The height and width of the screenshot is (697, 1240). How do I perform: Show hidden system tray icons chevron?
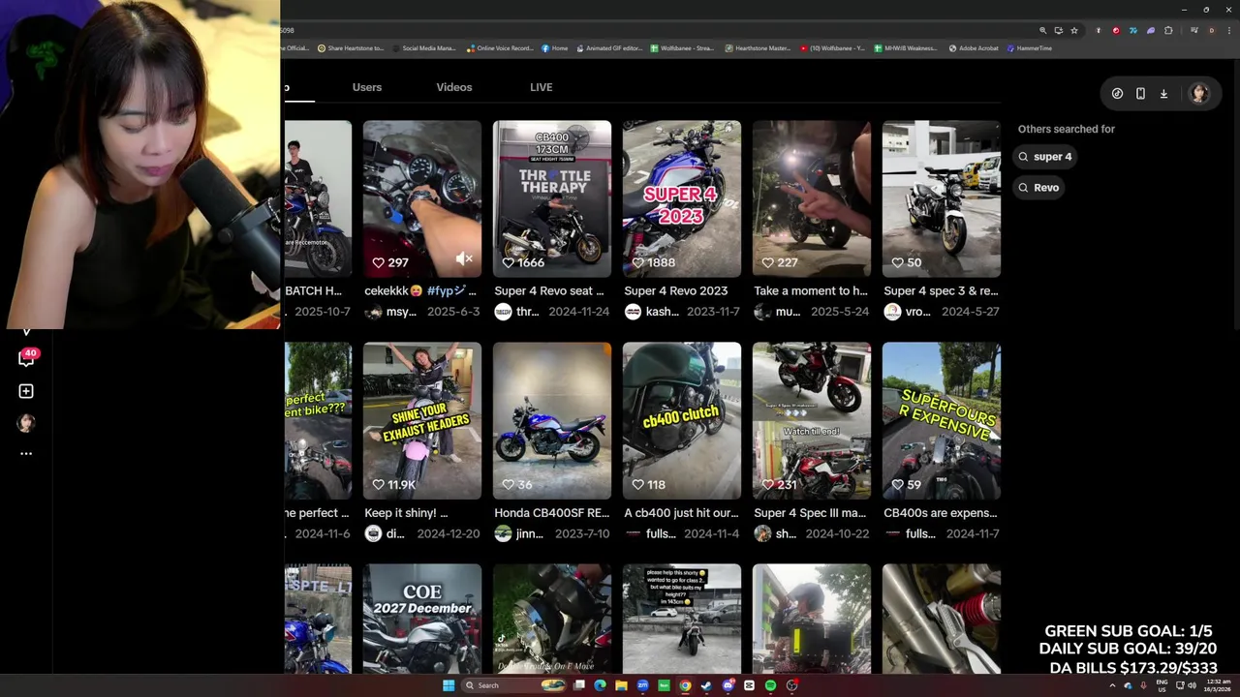(x=1112, y=685)
